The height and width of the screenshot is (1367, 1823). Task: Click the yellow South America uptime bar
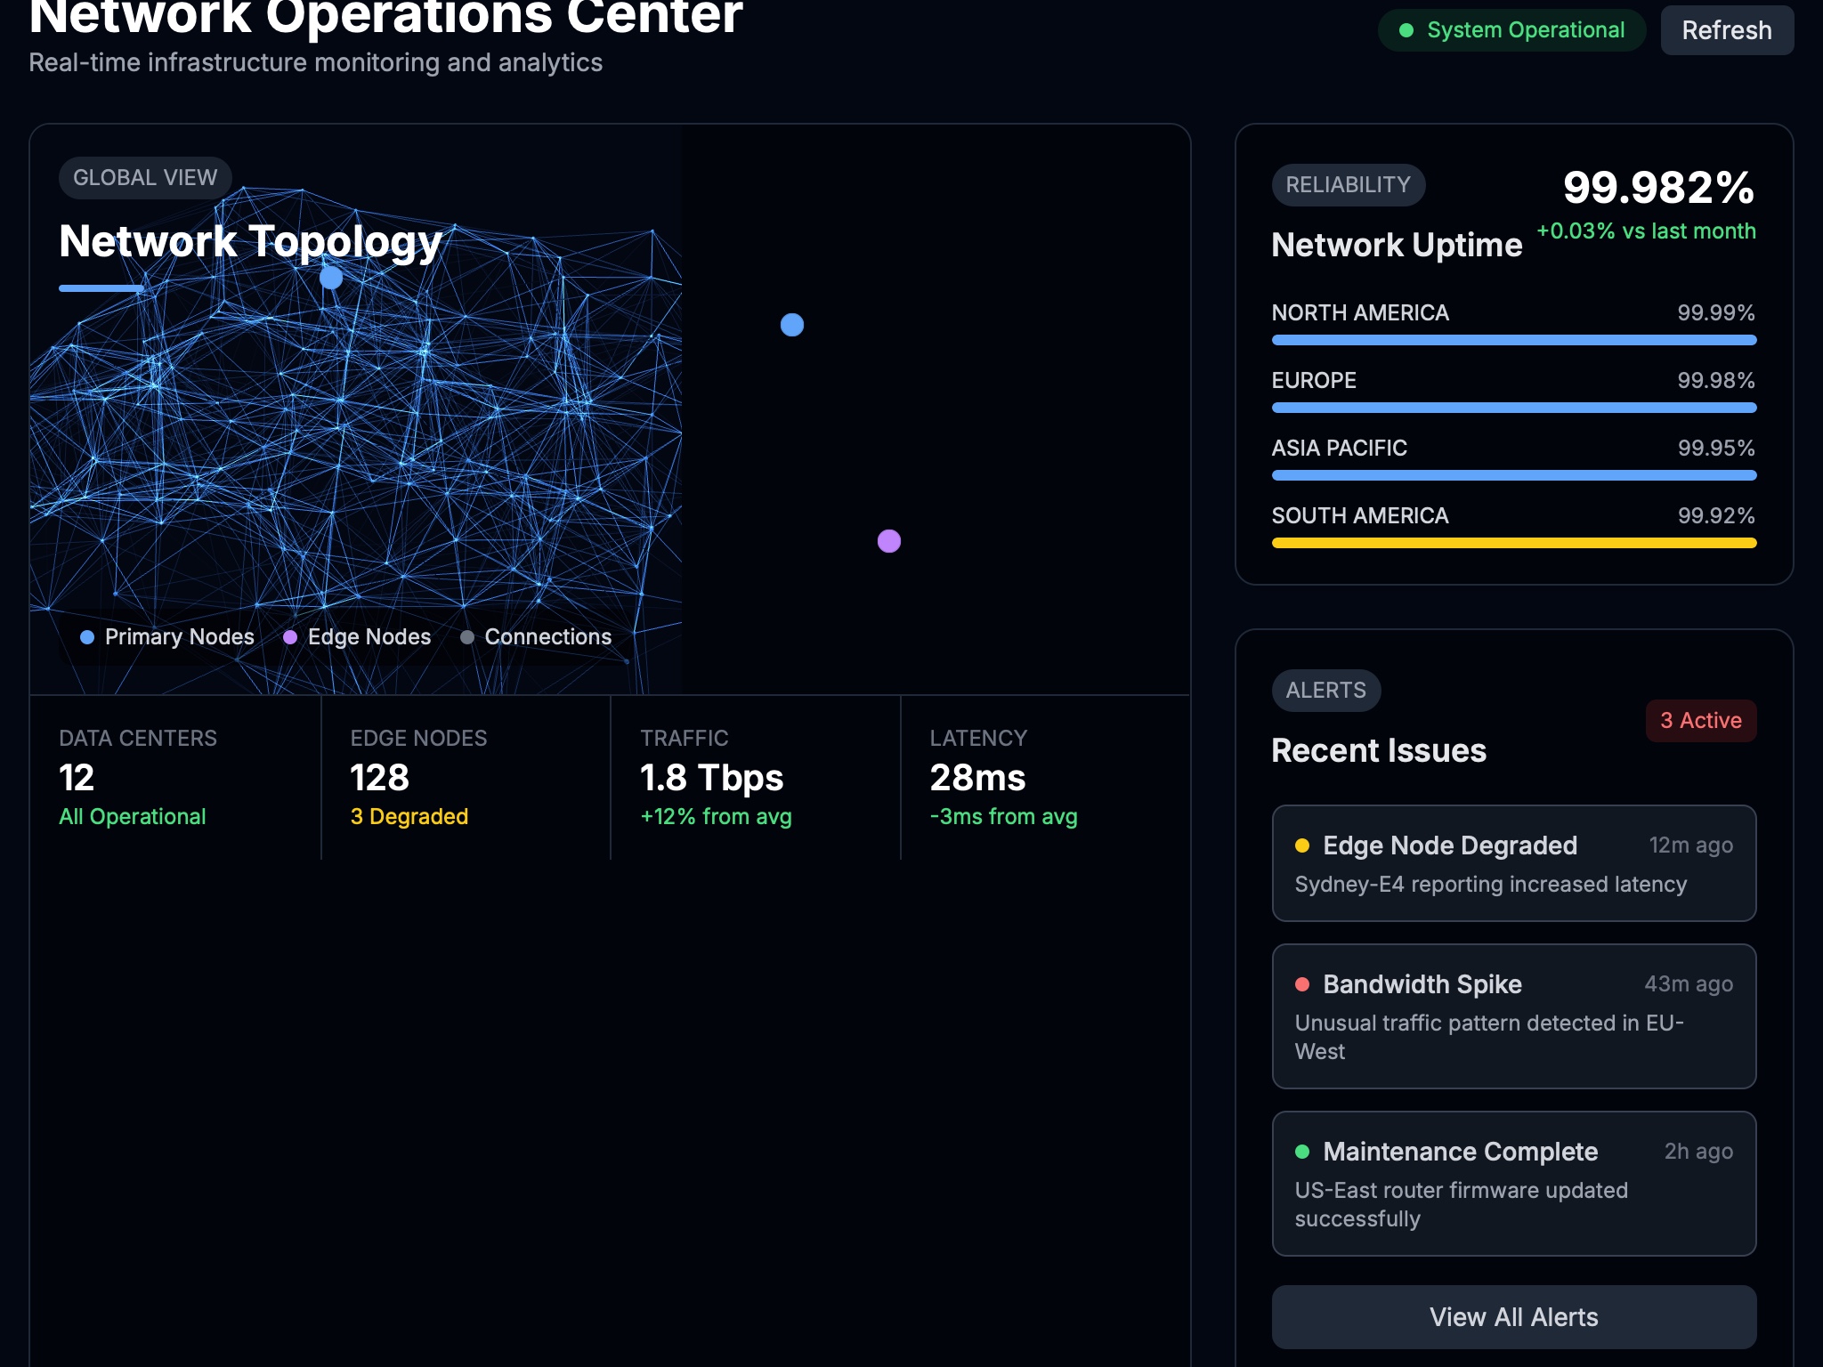pos(1513,541)
